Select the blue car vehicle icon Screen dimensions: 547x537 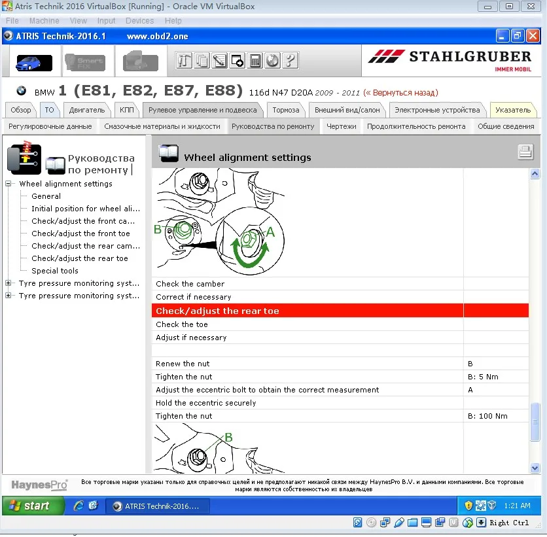(x=34, y=62)
